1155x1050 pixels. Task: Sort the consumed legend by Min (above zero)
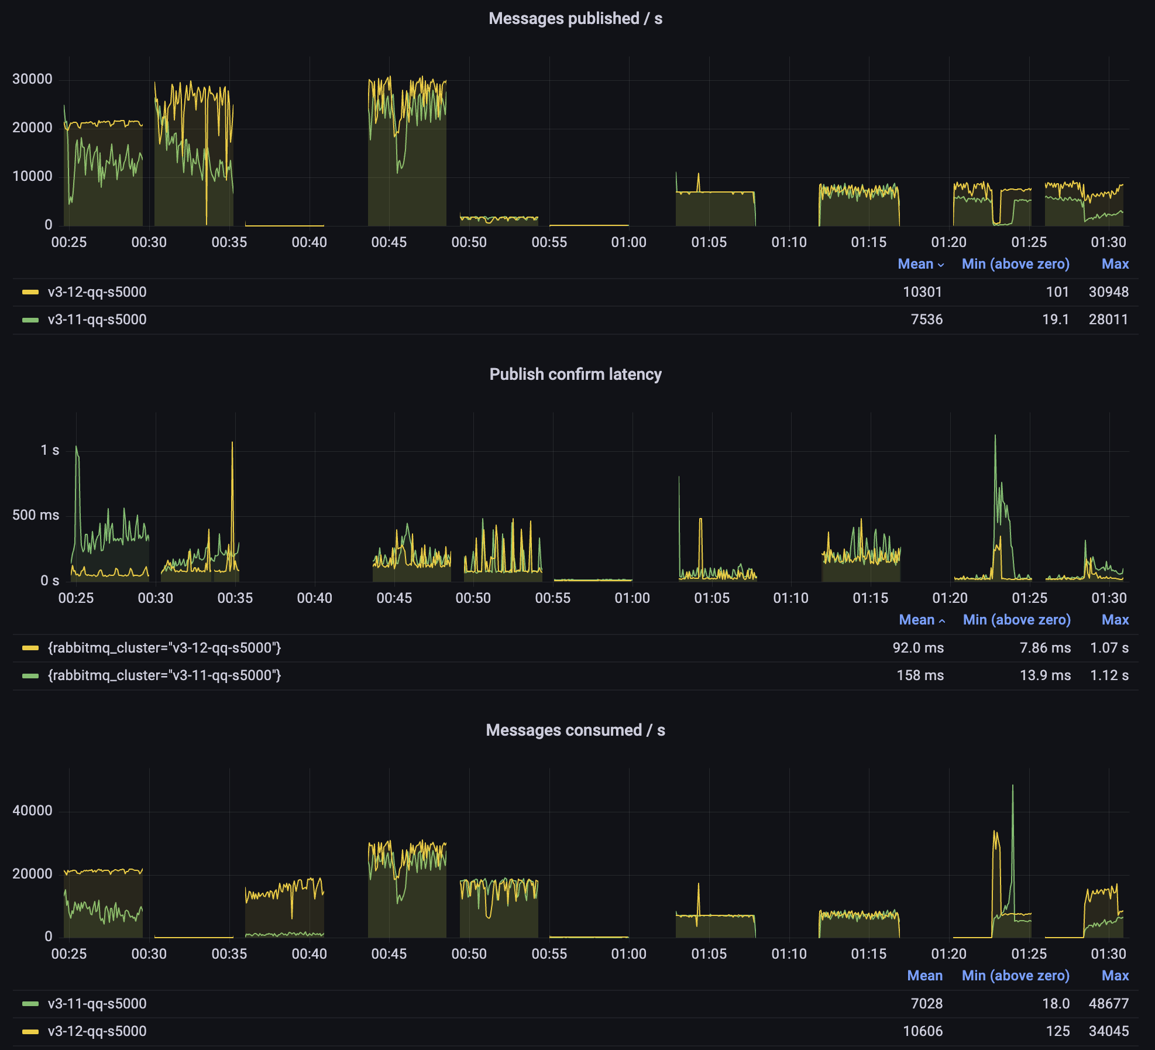(x=1015, y=976)
